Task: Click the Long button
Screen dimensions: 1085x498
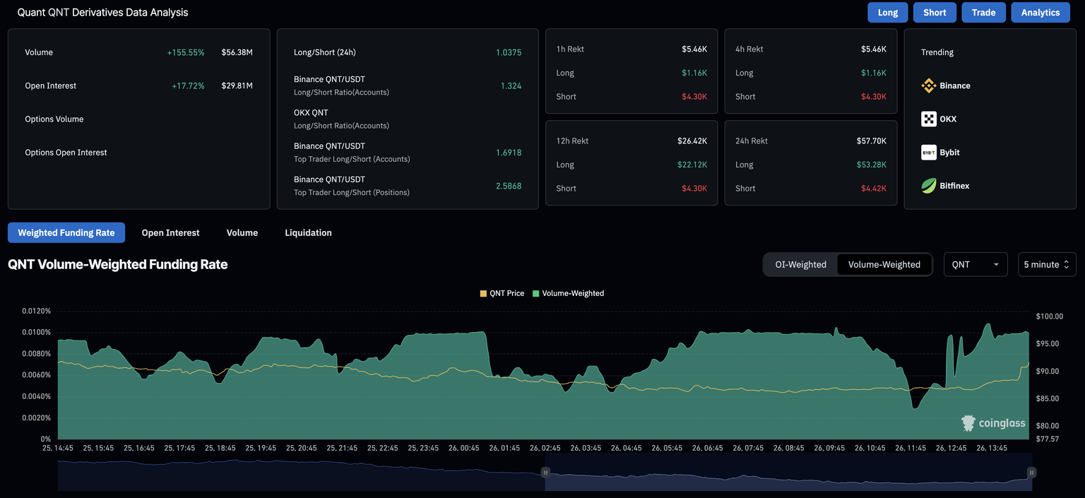Action: [887, 13]
